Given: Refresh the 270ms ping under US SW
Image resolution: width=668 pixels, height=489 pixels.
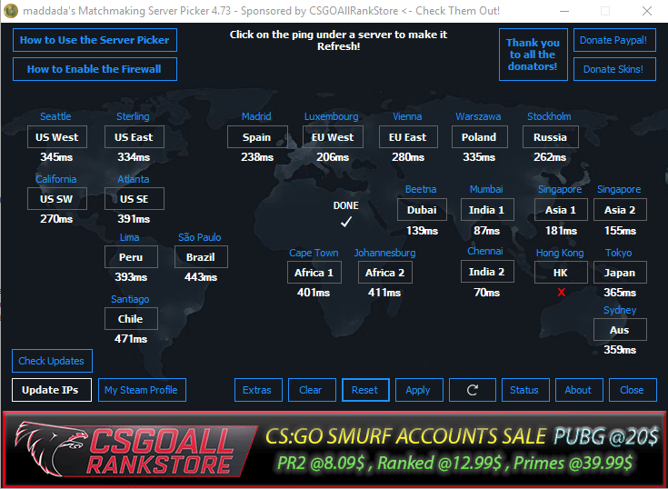Looking at the screenshot, I should pyautogui.click(x=56, y=219).
